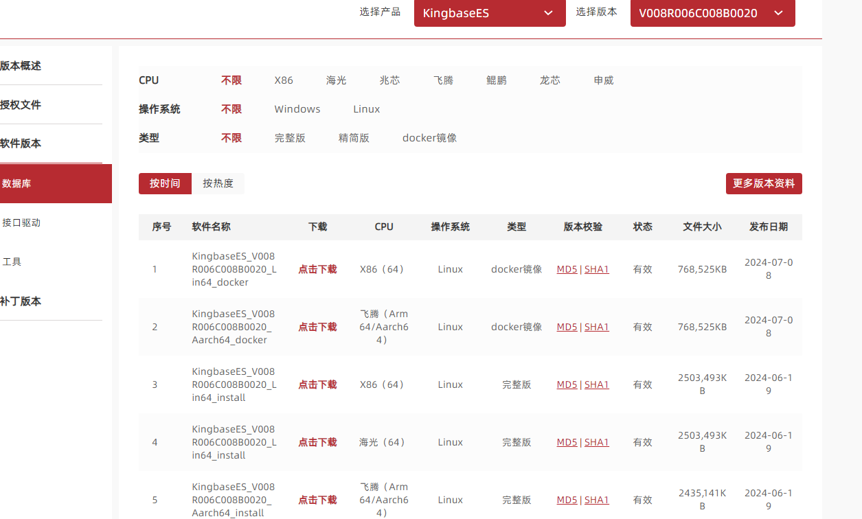Viewport: 862px width, 519px height.
Task: Choose 不限 in the CPU filter row
Action: pyautogui.click(x=231, y=80)
